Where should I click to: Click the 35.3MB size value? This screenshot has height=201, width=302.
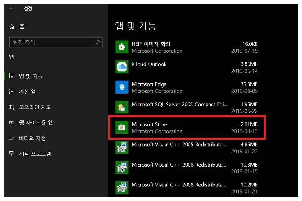pyautogui.click(x=249, y=84)
